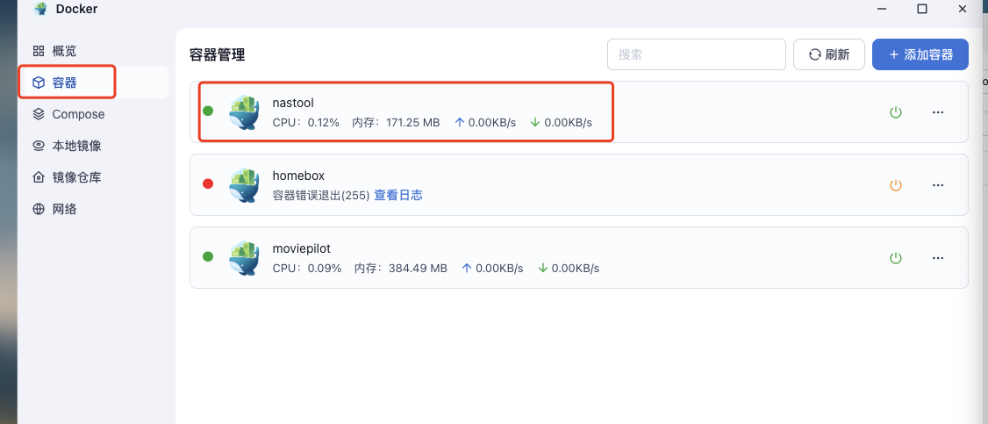Click the nastool container name
988x424 pixels.
(293, 103)
